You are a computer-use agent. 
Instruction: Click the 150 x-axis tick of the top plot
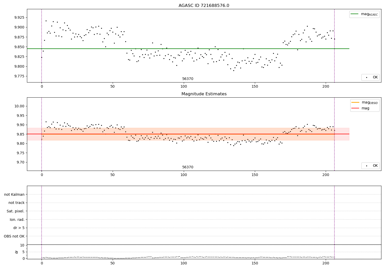tap(255, 87)
